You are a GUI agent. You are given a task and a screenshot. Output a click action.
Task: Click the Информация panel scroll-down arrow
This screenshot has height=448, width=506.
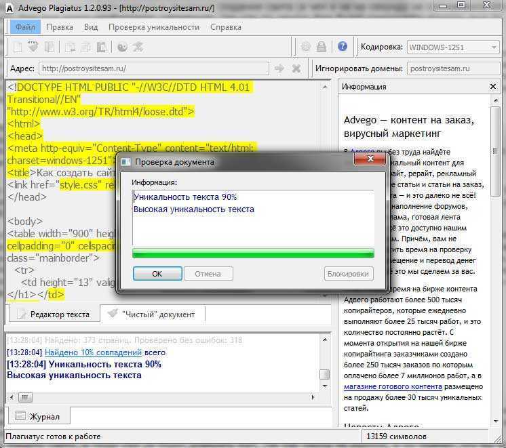pyautogui.click(x=495, y=421)
